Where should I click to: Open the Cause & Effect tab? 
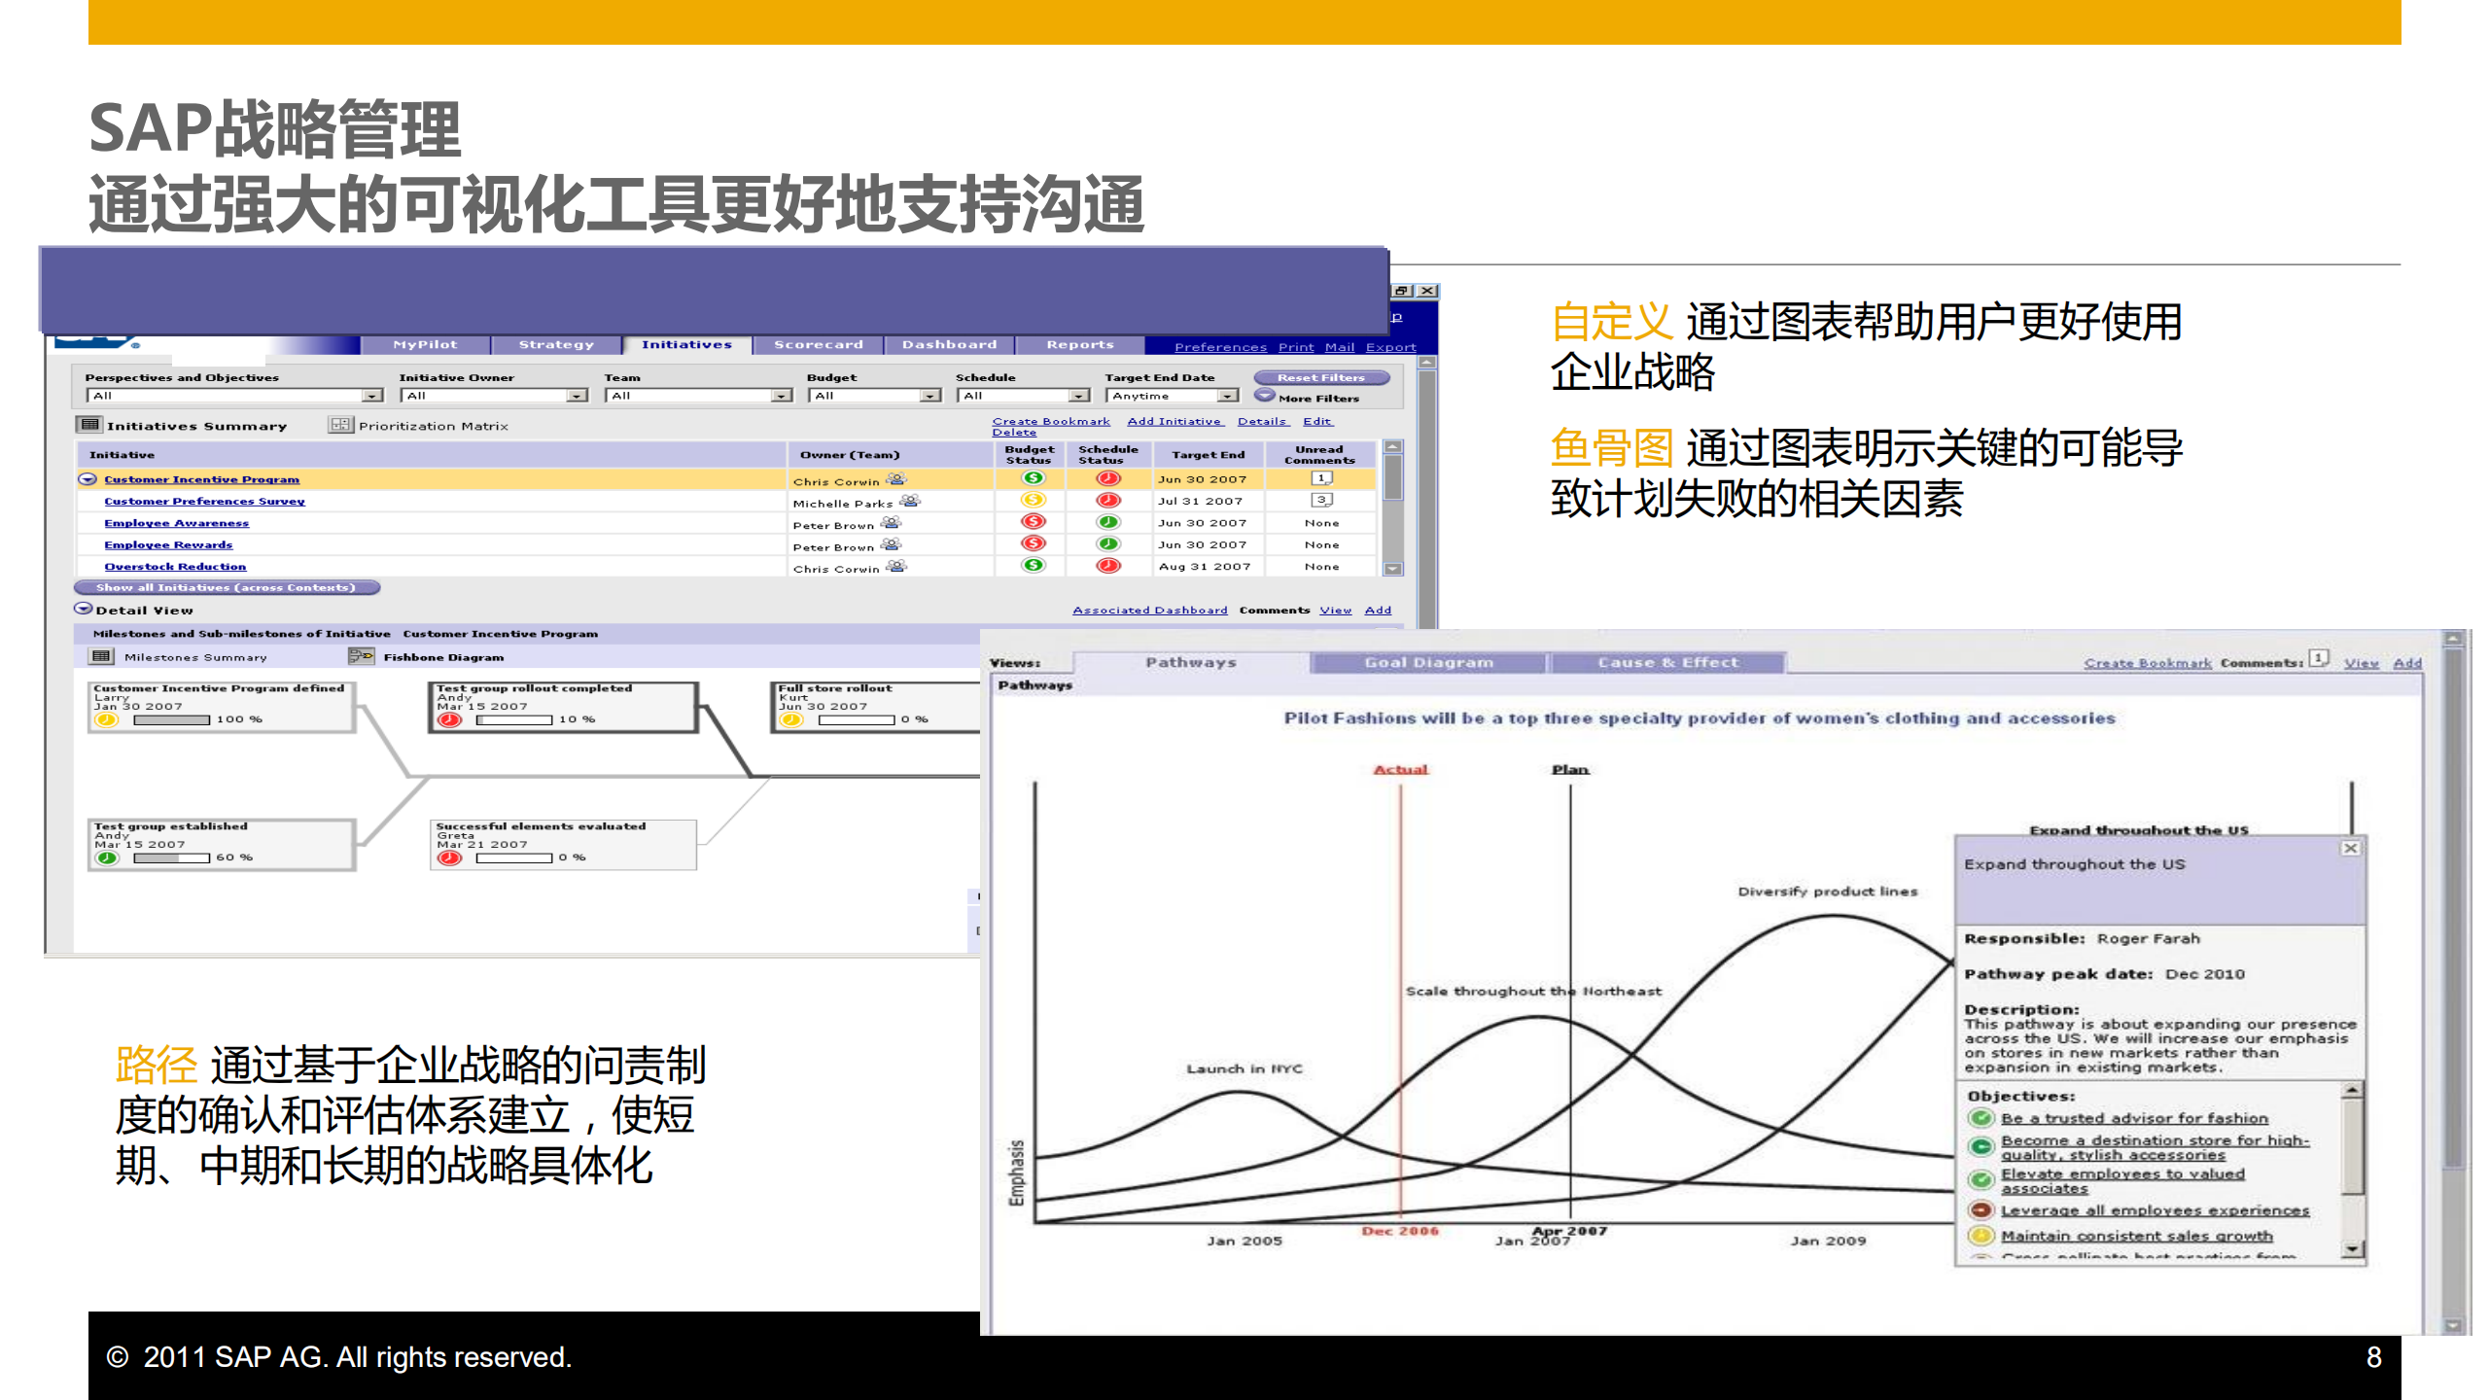[x=1668, y=662]
